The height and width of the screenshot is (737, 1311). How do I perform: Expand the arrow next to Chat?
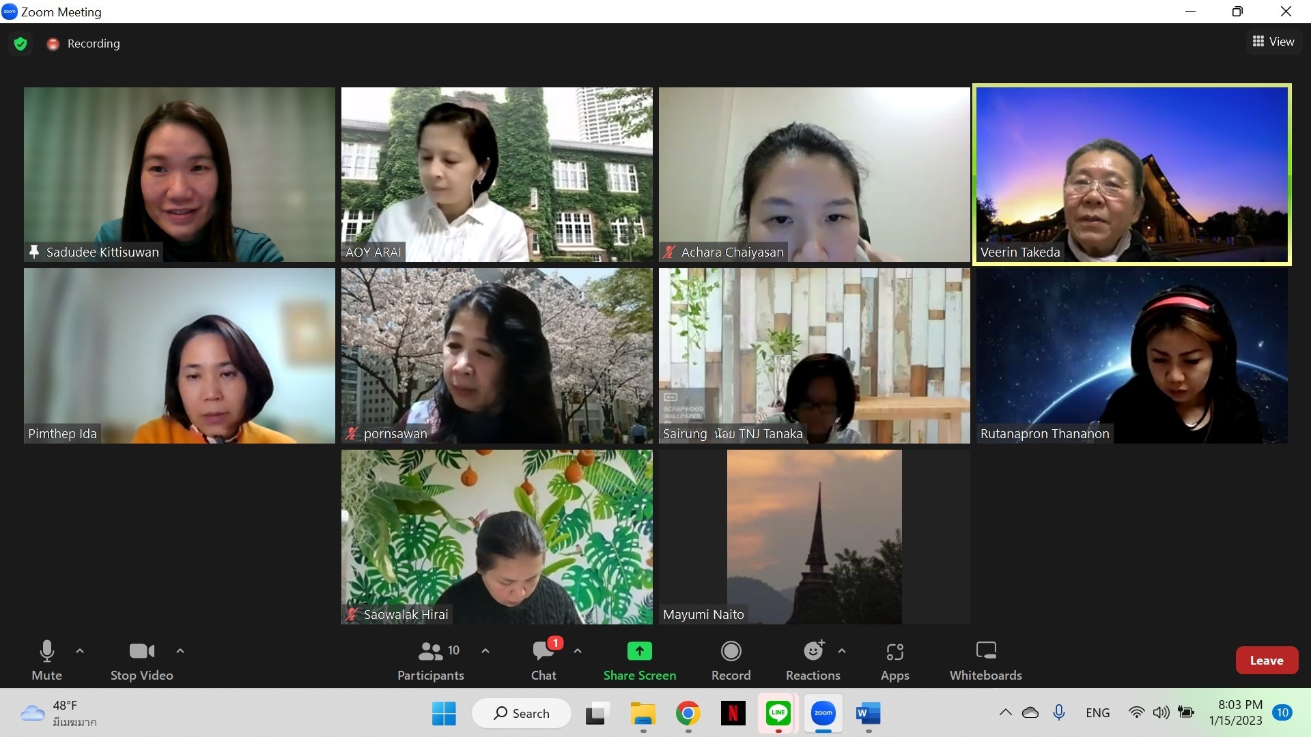point(578,651)
